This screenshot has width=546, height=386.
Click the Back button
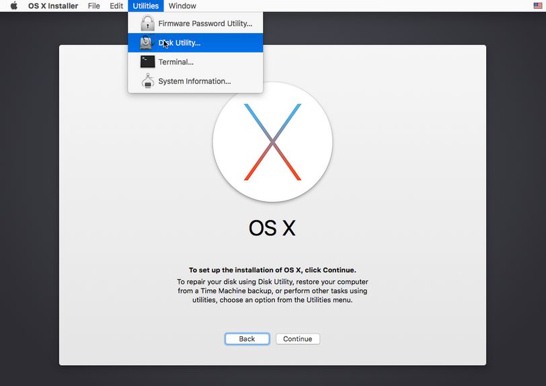(x=247, y=339)
